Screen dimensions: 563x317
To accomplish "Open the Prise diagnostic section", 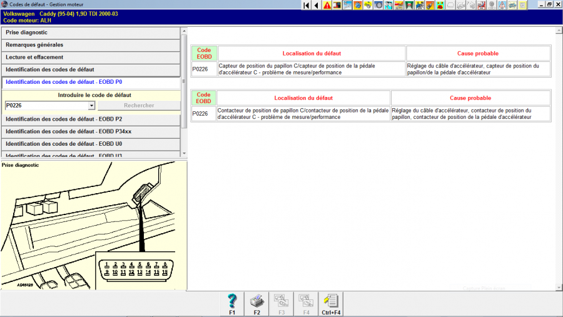I will (x=91, y=33).
